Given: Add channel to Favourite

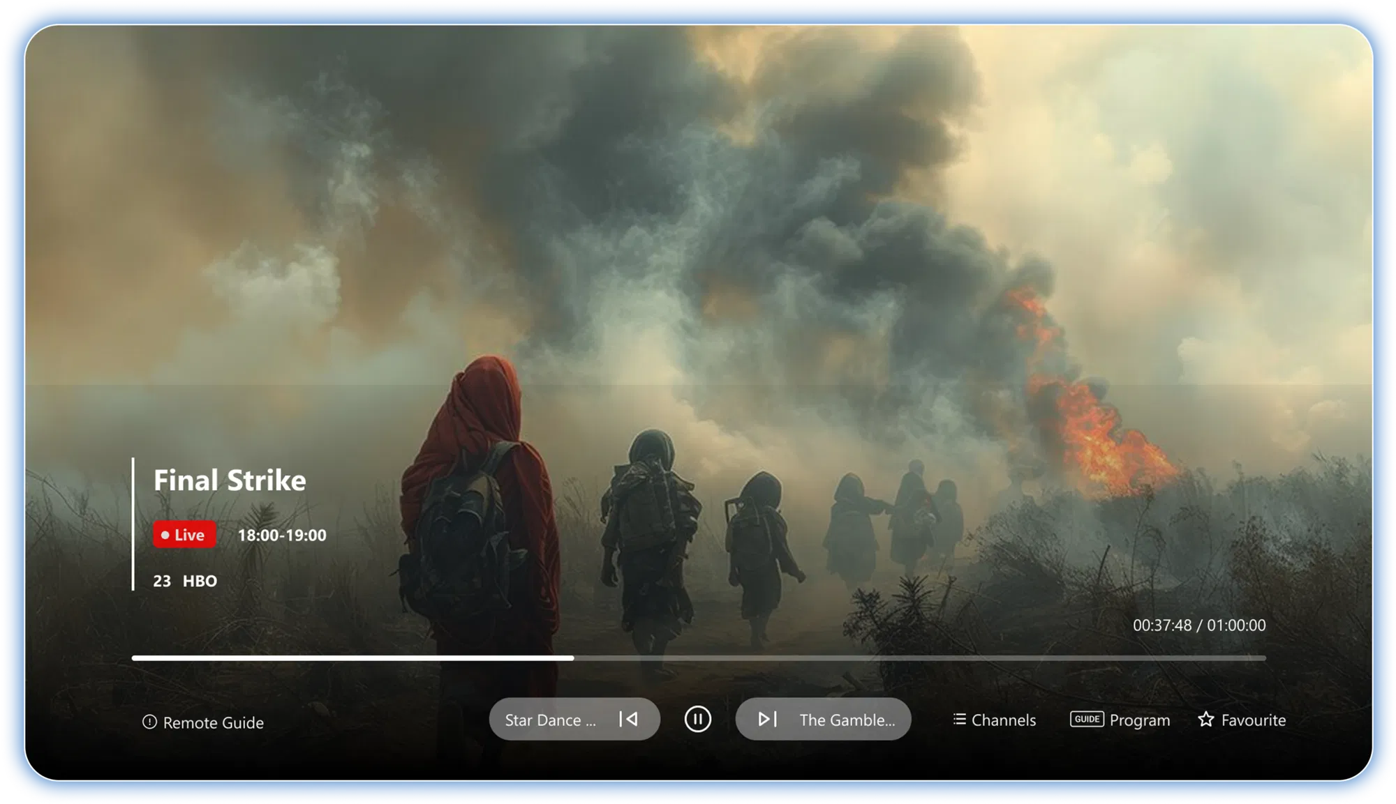Looking at the screenshot, I should click(1243, 720).
